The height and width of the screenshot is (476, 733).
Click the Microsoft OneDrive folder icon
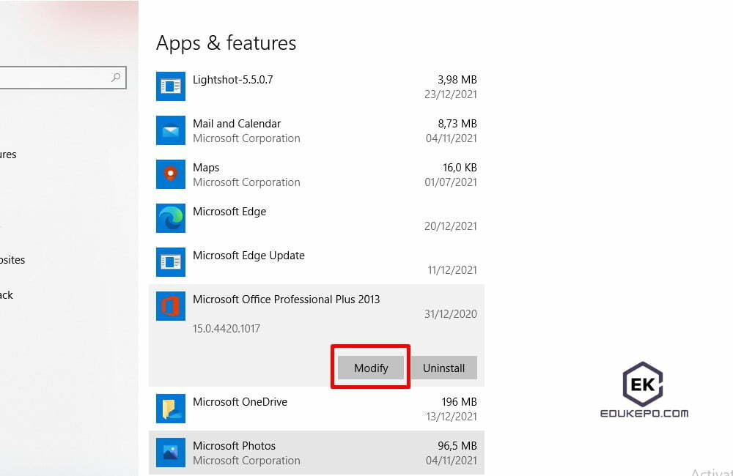point(171,409)
